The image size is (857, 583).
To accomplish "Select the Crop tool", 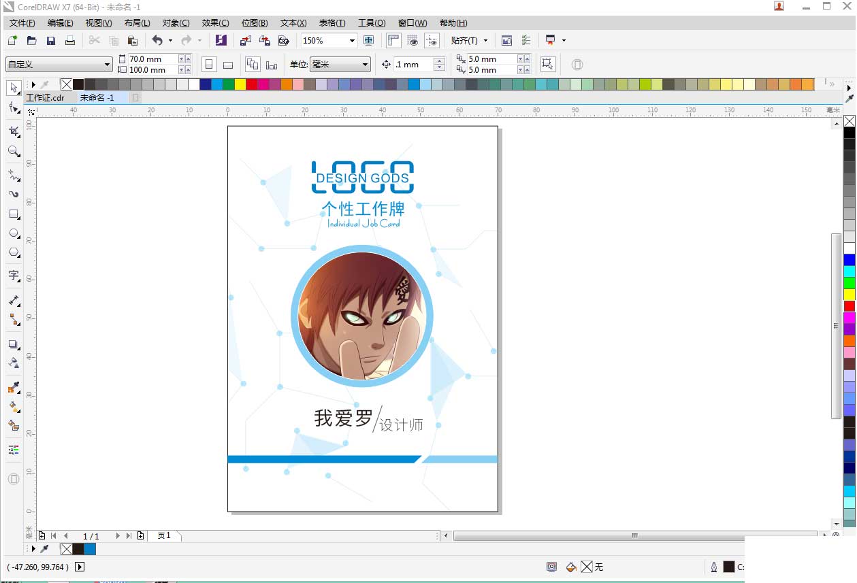I will coord(14,131).
